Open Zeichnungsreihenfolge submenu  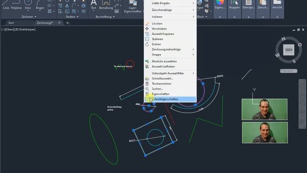click(x=170, y=49)
